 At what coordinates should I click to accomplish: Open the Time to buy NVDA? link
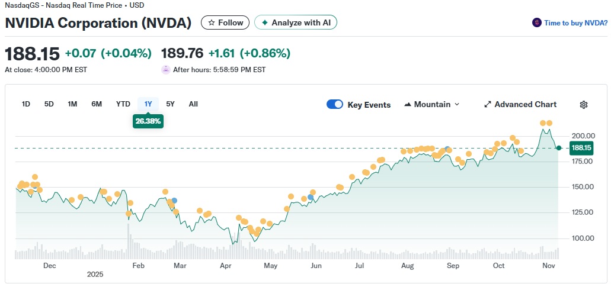tap(575, 23)
